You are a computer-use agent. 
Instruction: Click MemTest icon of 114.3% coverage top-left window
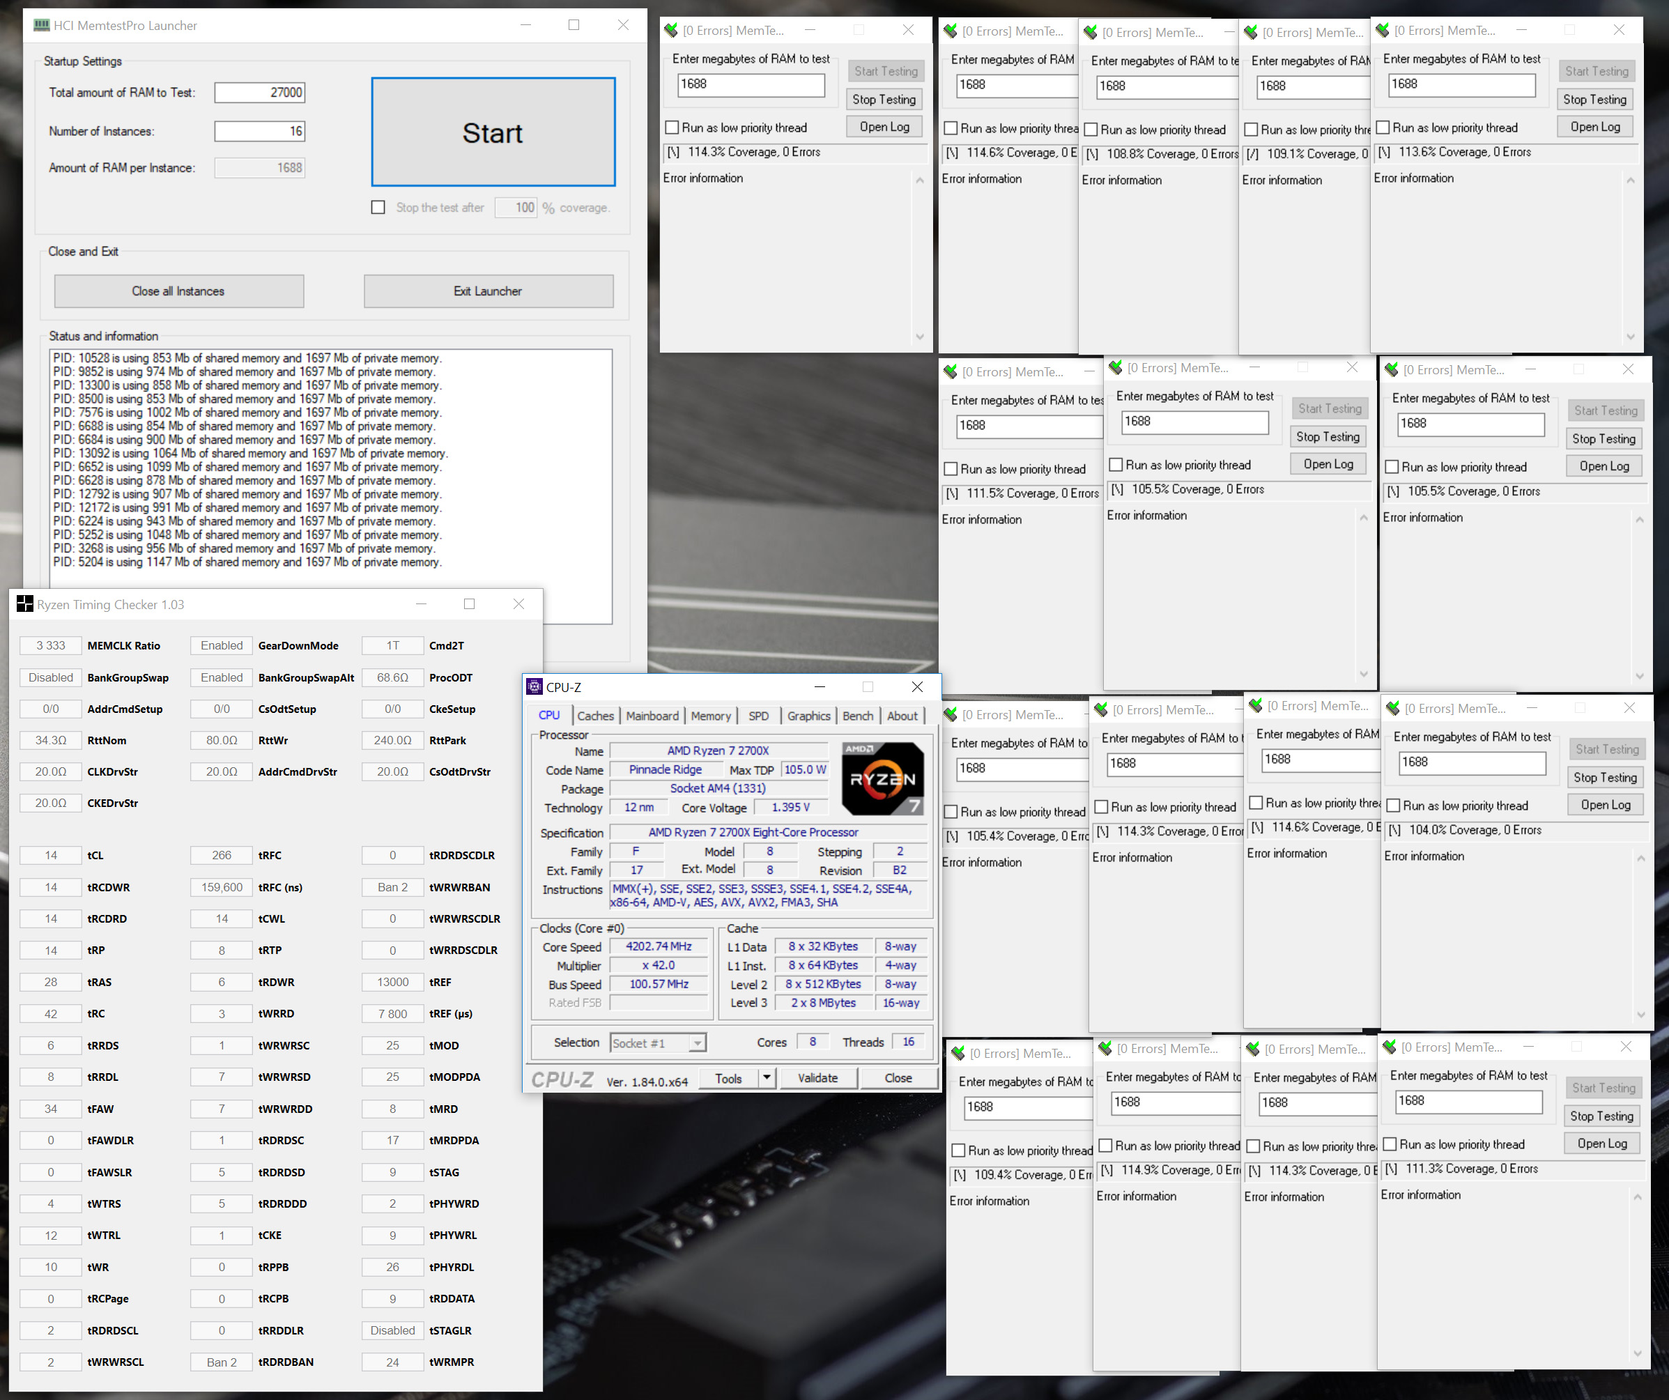(672, 30)
